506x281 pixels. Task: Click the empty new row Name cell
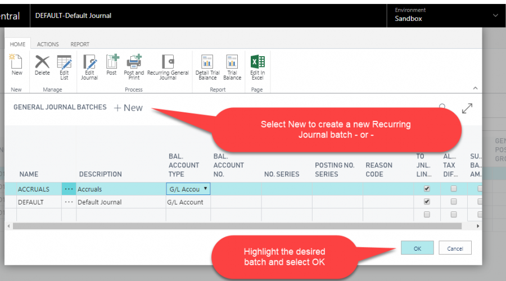point(39,215)
